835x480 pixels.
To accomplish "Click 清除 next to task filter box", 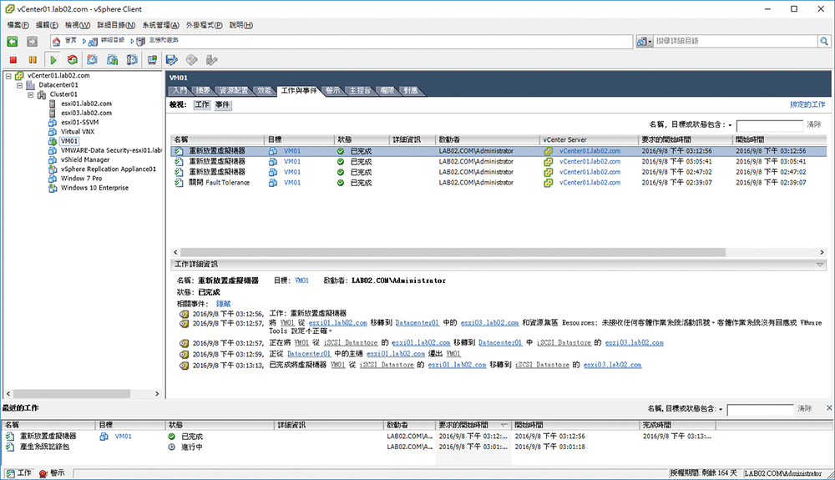I will (x=813, y=124).
